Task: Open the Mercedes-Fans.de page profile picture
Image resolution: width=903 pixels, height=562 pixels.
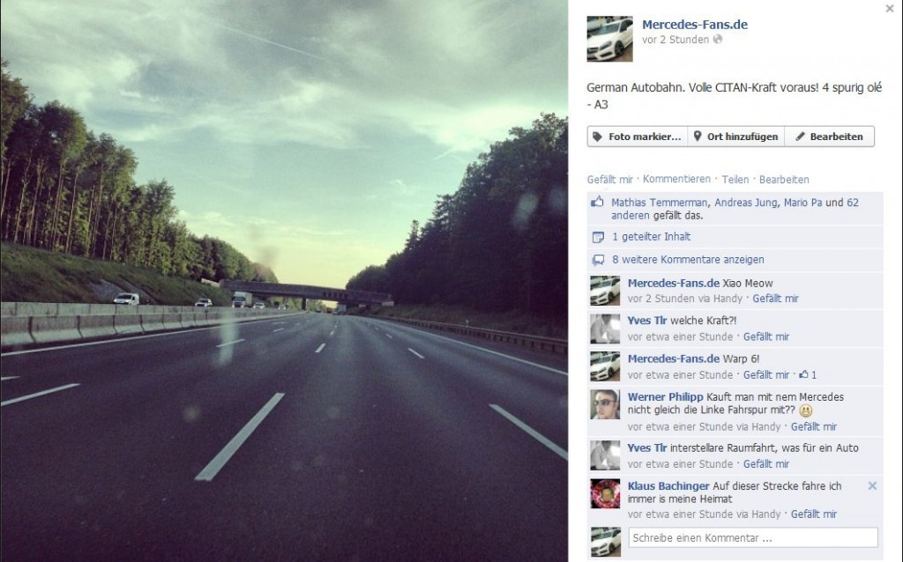Action: click(x=609, y=39)
